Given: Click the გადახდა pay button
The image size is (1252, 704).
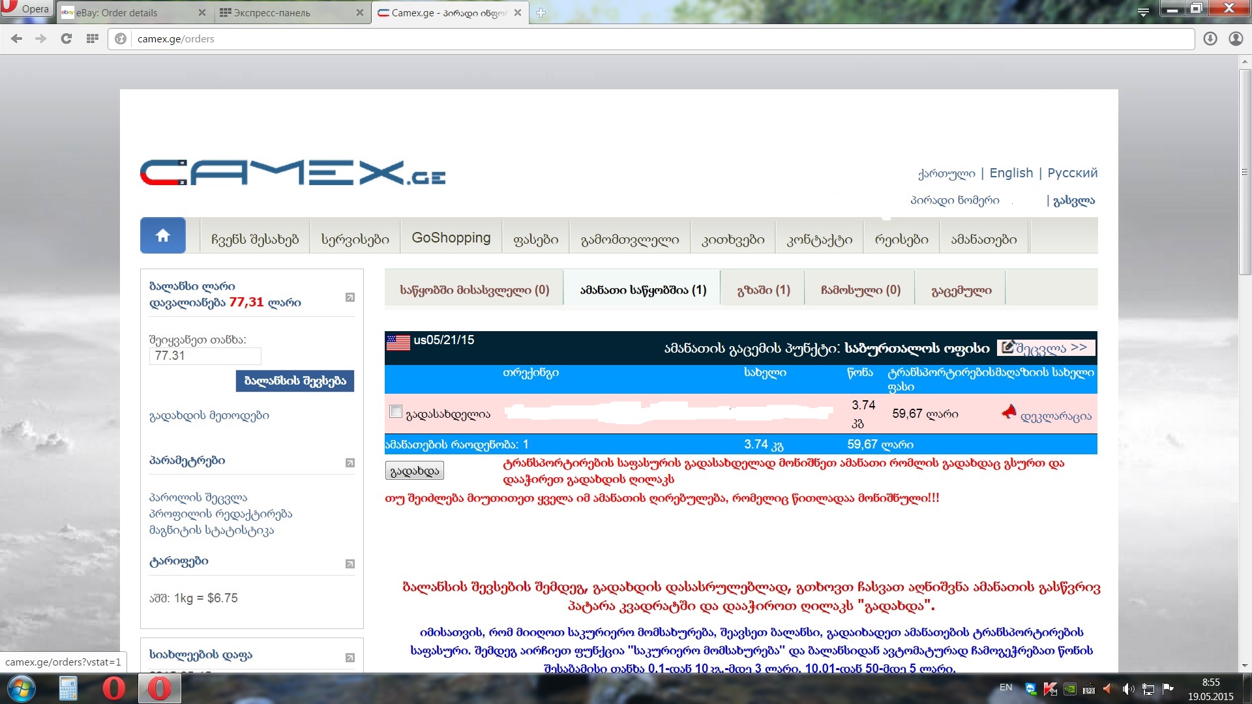Looking at the screenshot, I should click(415, 471).
